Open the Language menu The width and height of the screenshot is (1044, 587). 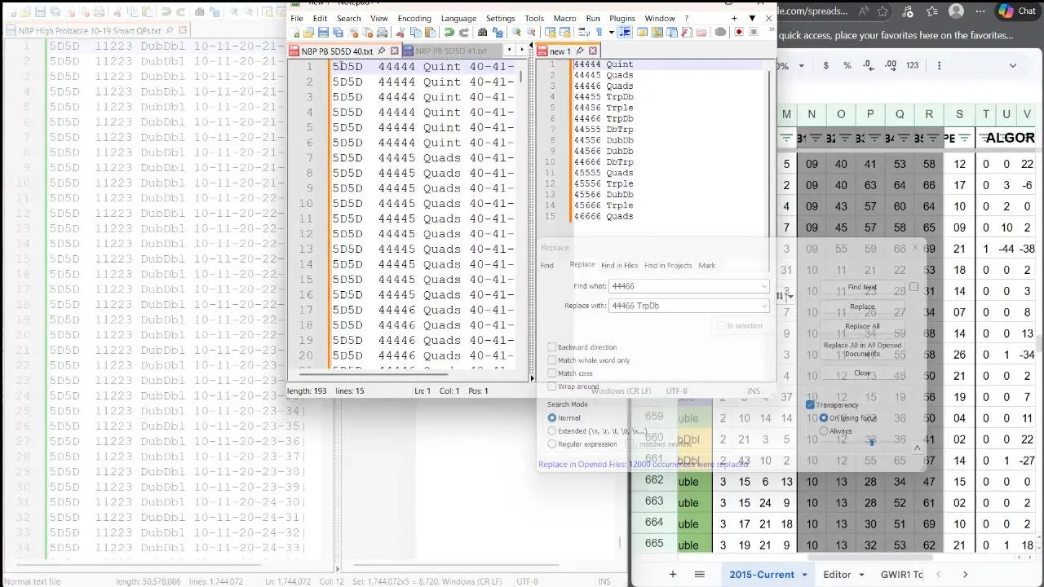[458, 18]
